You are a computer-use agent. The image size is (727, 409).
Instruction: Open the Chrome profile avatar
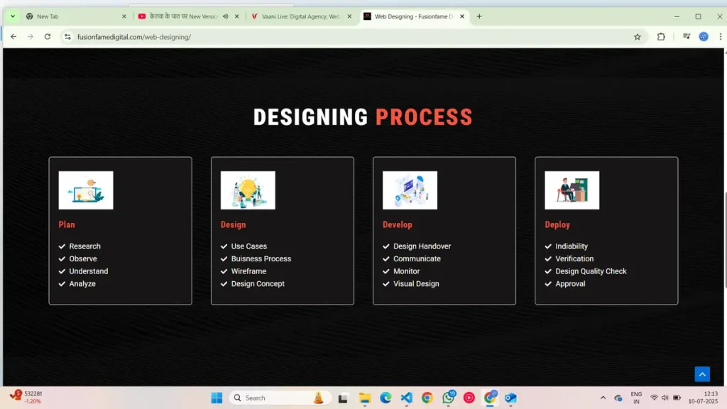click(x=704, y=37)
